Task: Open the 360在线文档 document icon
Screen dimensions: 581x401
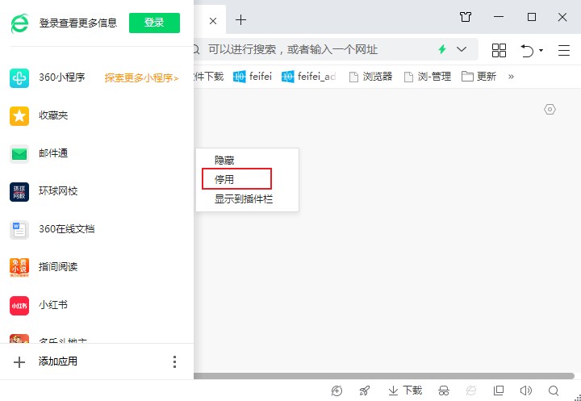Action: point(19,229)
